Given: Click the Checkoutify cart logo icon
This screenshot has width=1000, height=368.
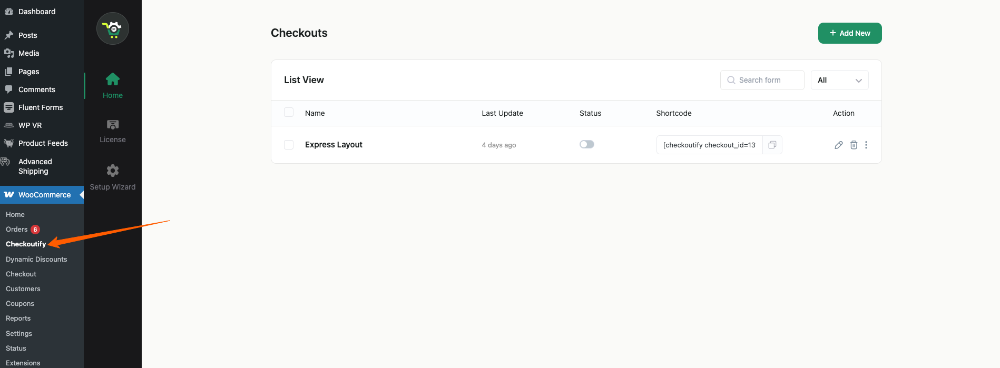Looking at the screenshot, I should click(x=113, y=29).
